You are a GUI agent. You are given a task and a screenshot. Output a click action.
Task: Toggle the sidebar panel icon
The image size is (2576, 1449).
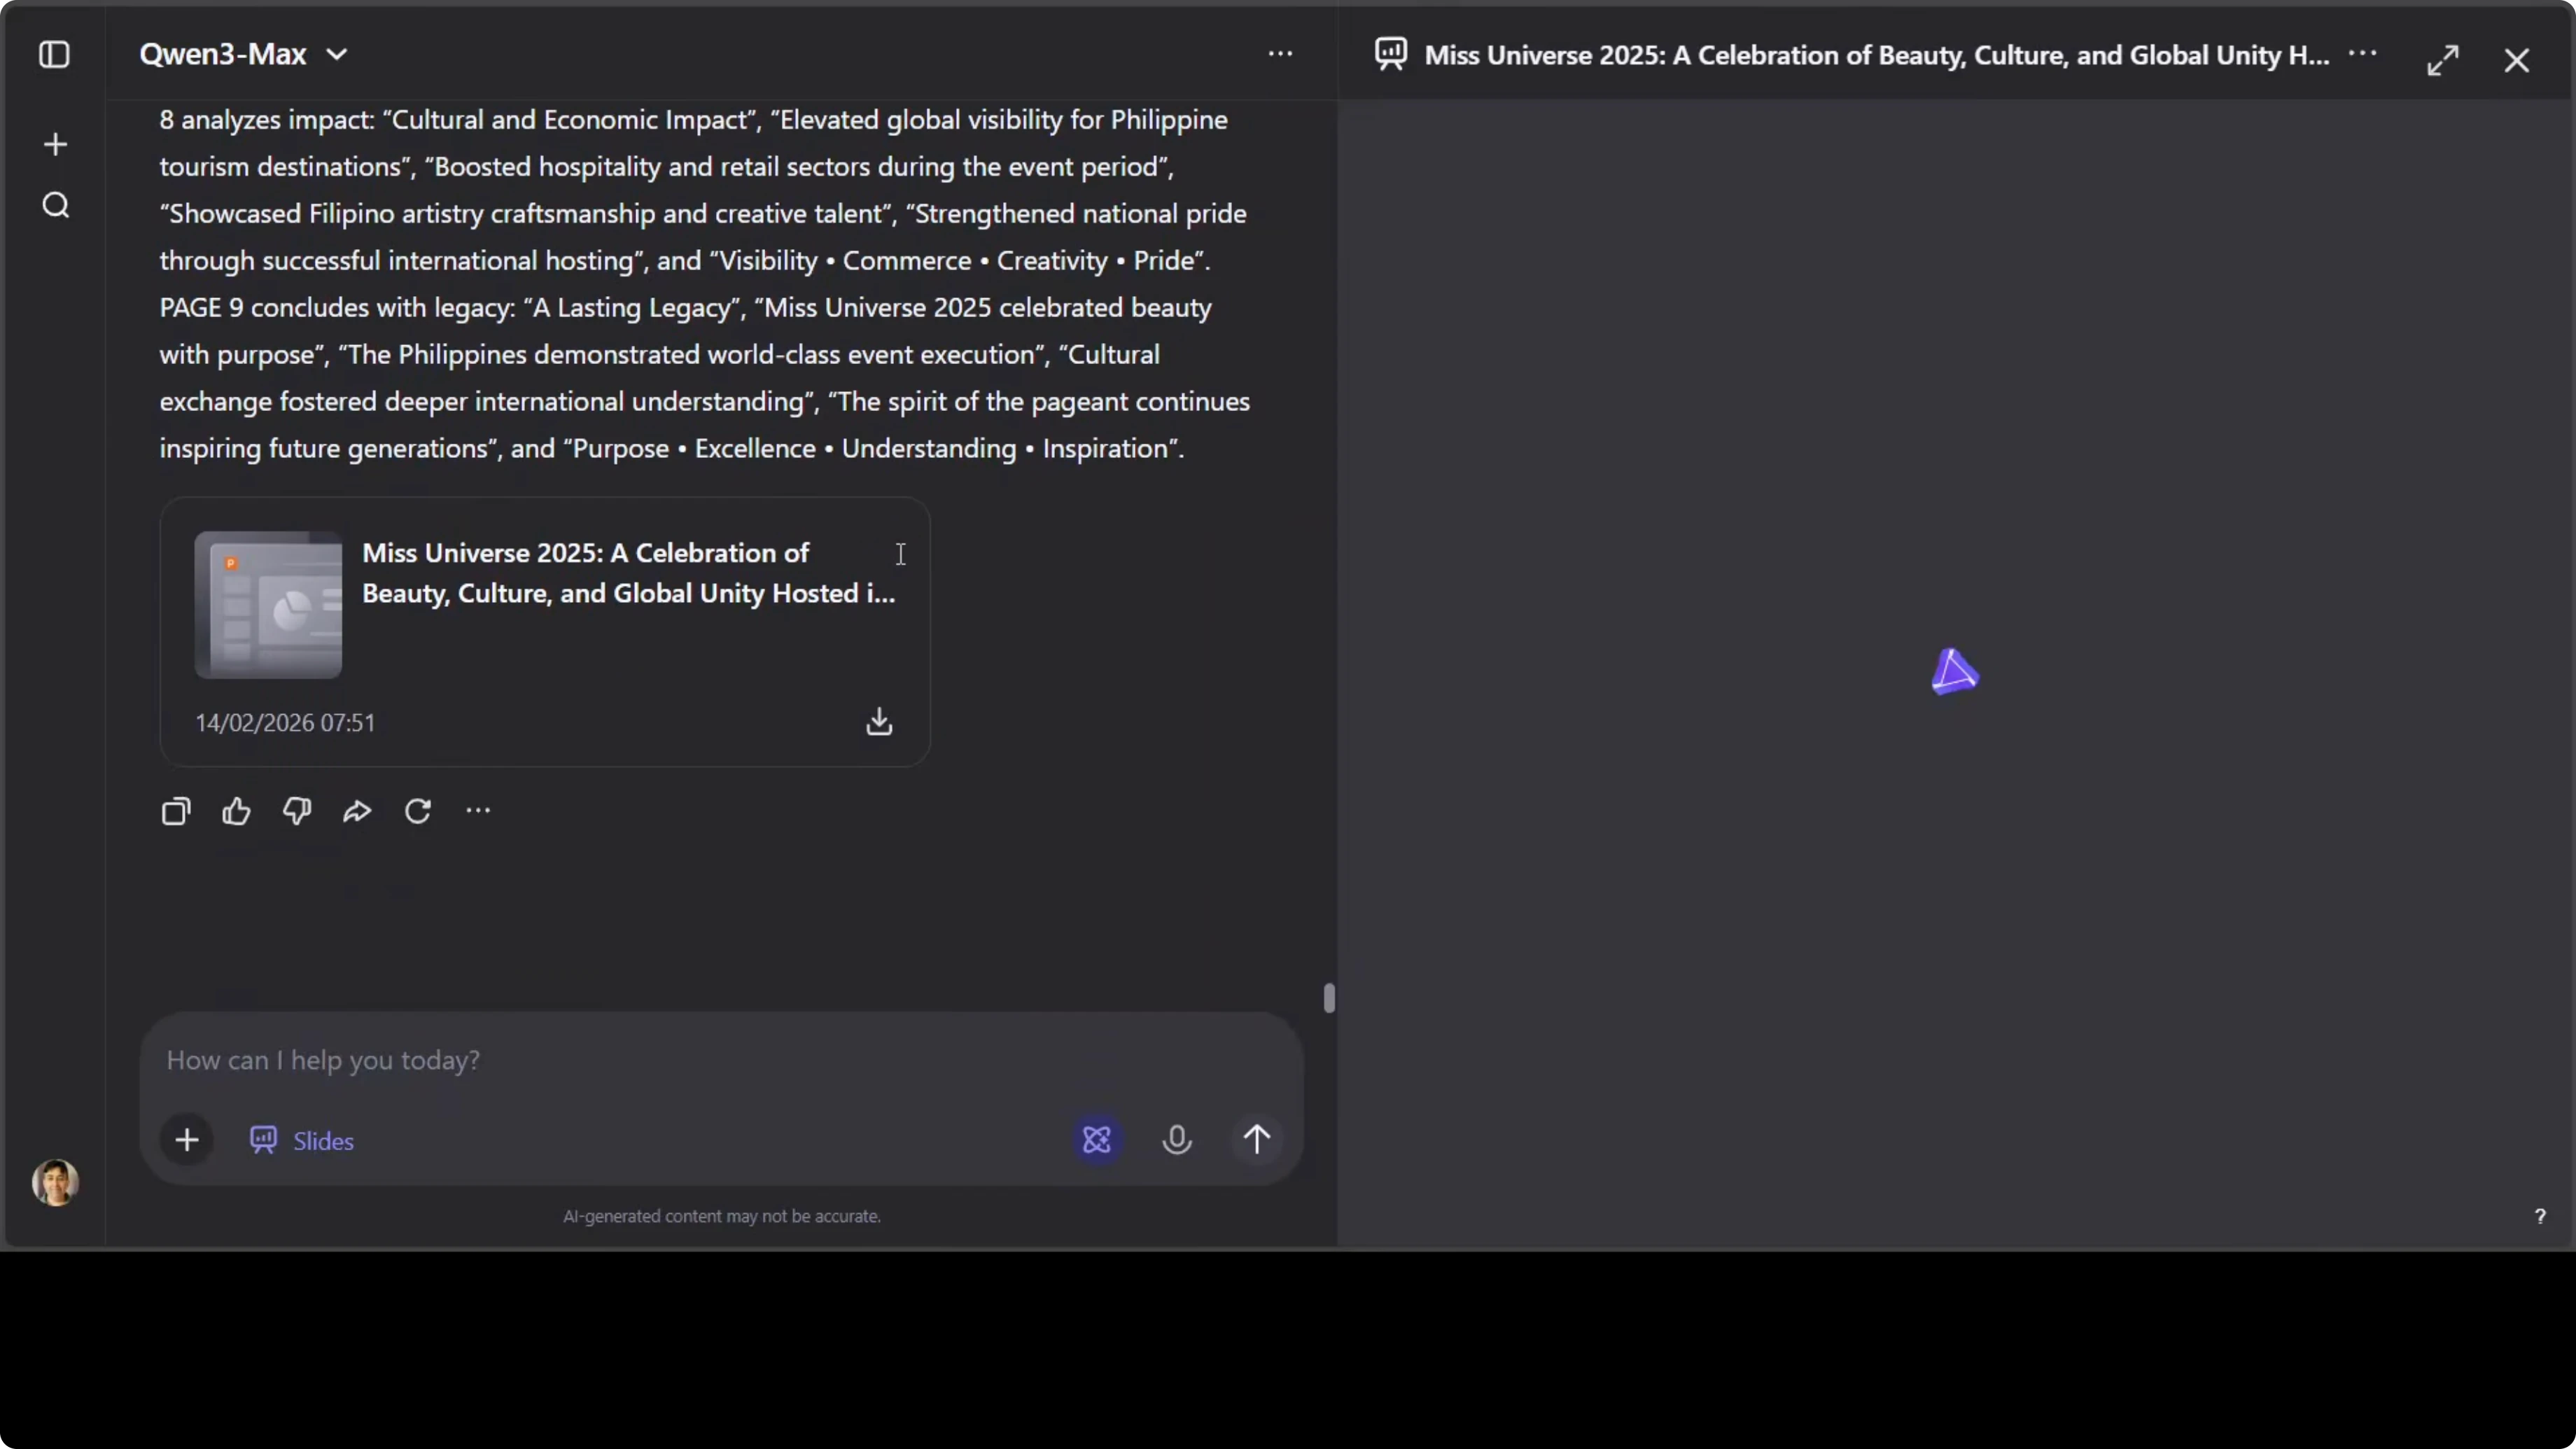pyautogui.click(x=54, y=54)
